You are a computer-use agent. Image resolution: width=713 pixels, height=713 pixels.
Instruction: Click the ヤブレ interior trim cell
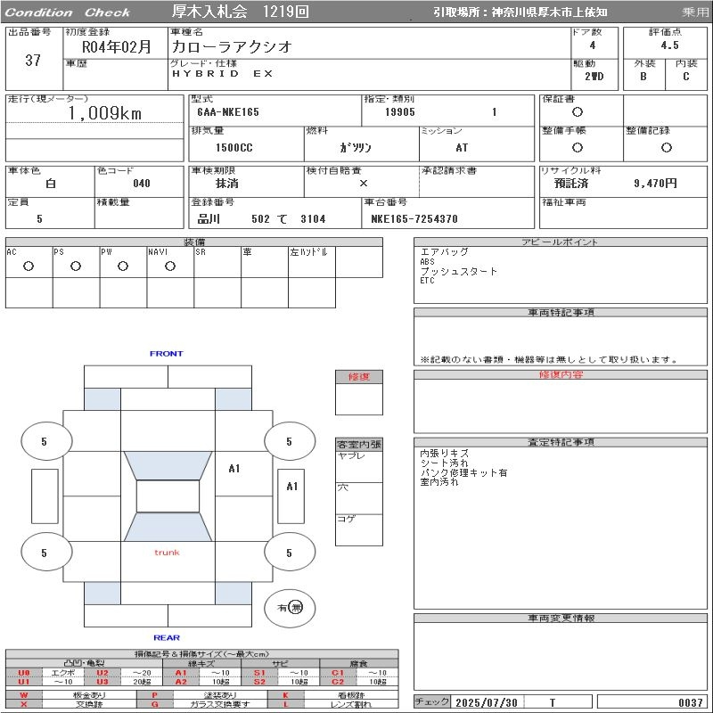click(x=359, y=466)
